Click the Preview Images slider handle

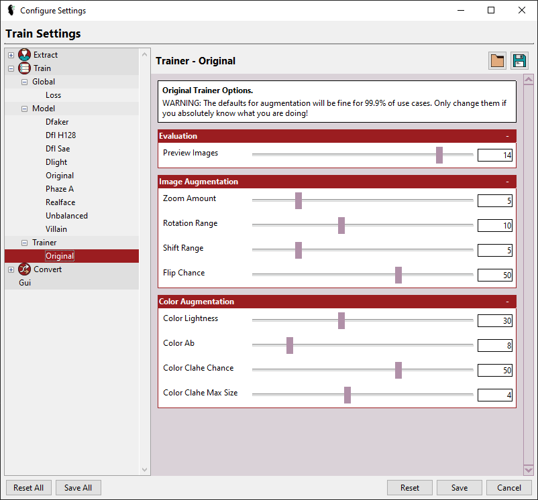coord(439,155)
